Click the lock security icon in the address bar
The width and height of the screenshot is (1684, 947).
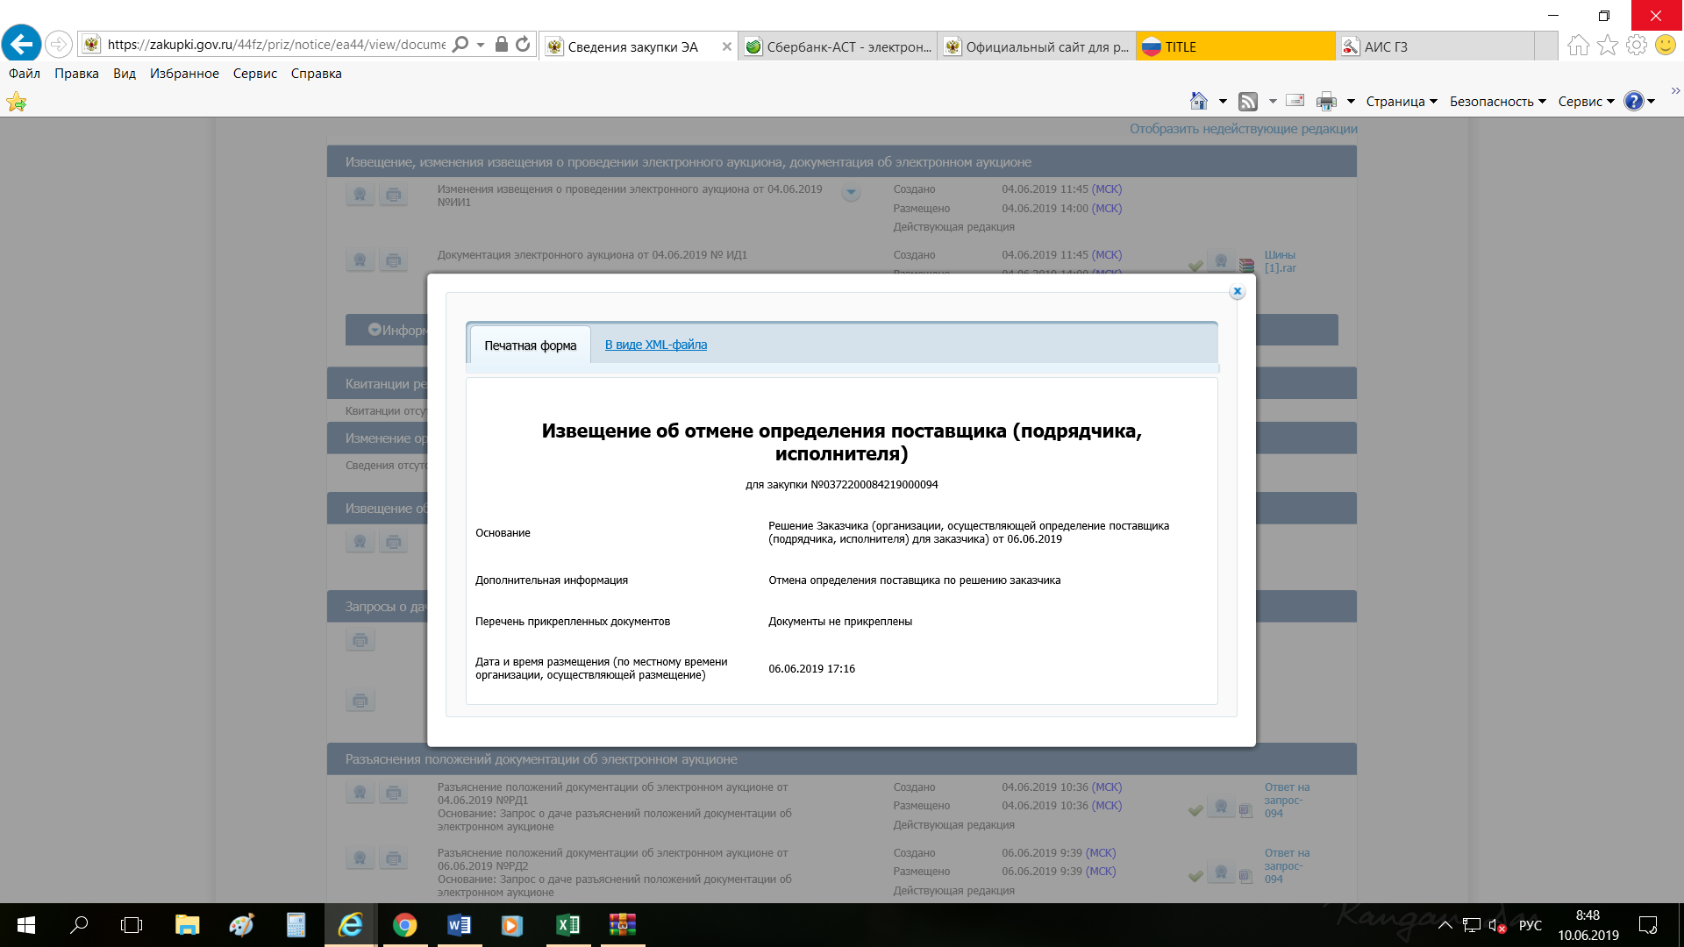click(x=502, y=45)
